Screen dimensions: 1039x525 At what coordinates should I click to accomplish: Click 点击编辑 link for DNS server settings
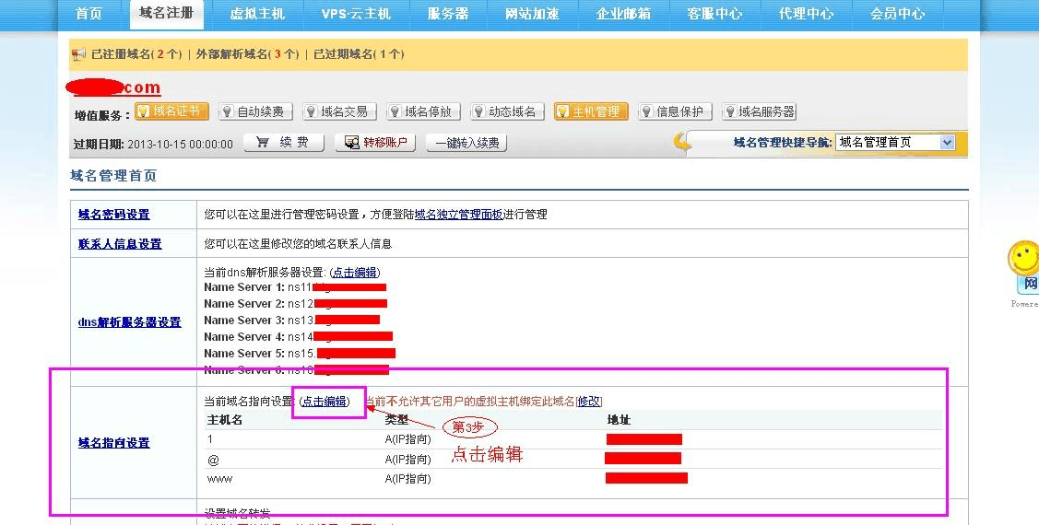point(355,273)
